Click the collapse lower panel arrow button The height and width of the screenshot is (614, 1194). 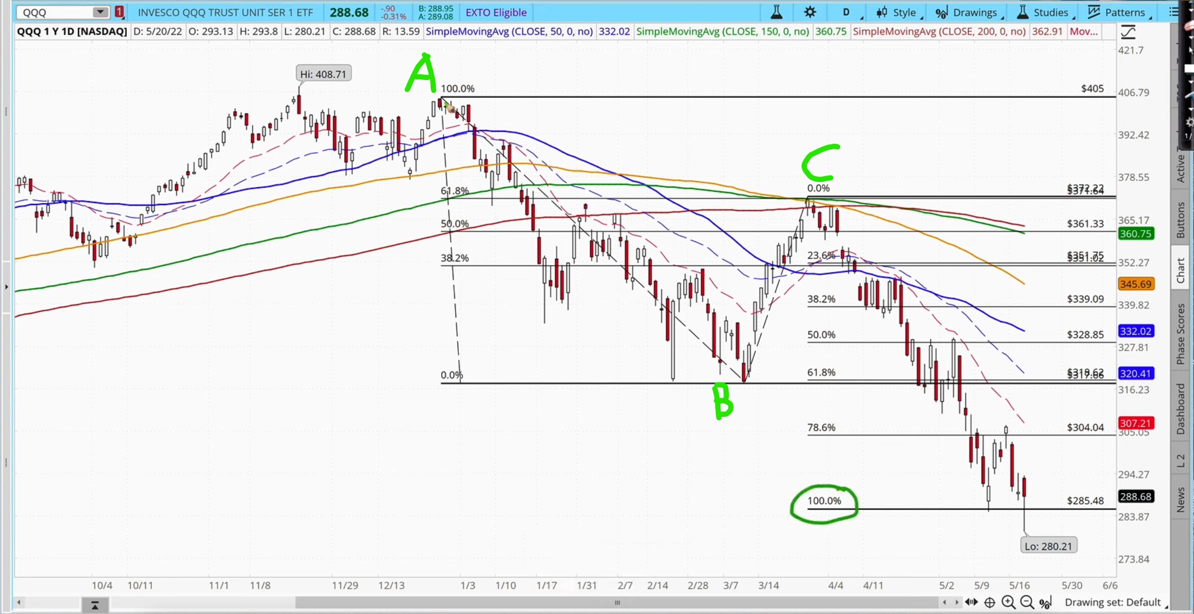point(95,605)
